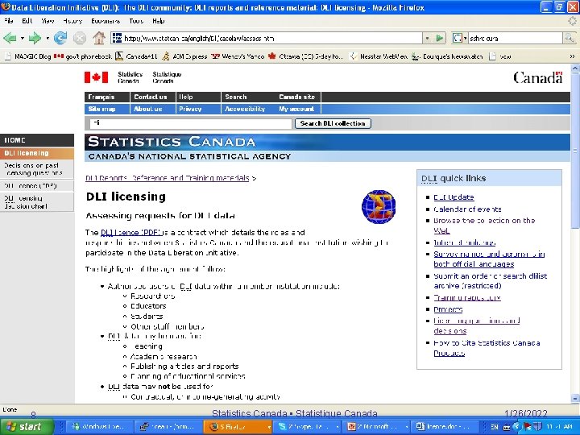Click the browser Forward arrow button

35,38
